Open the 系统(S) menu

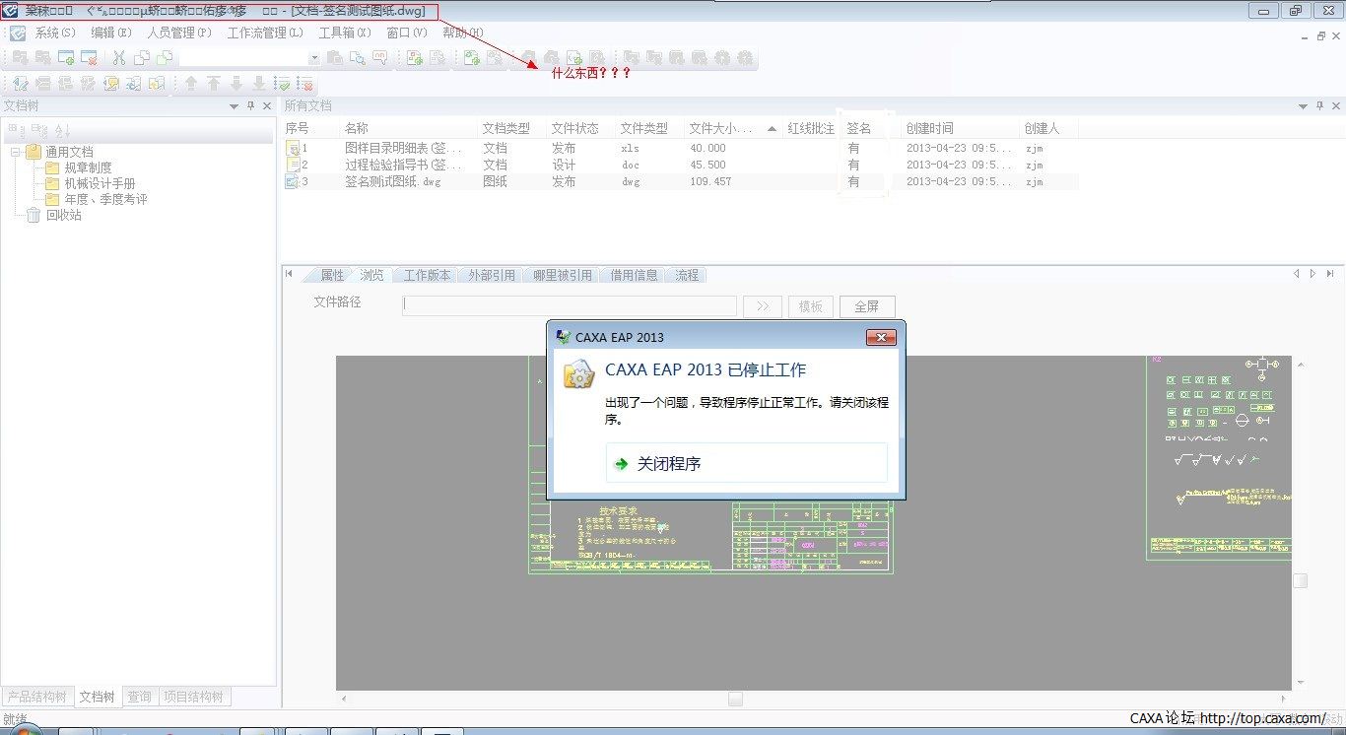tap(55, 33)
